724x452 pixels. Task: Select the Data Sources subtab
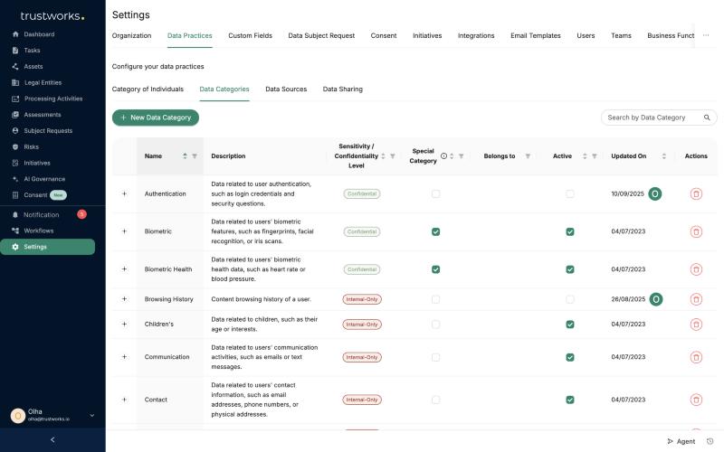point(286,89)
